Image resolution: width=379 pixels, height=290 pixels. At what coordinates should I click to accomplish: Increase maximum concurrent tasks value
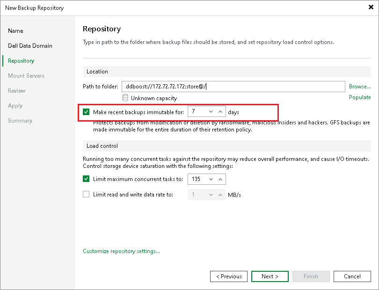(220, 179)
